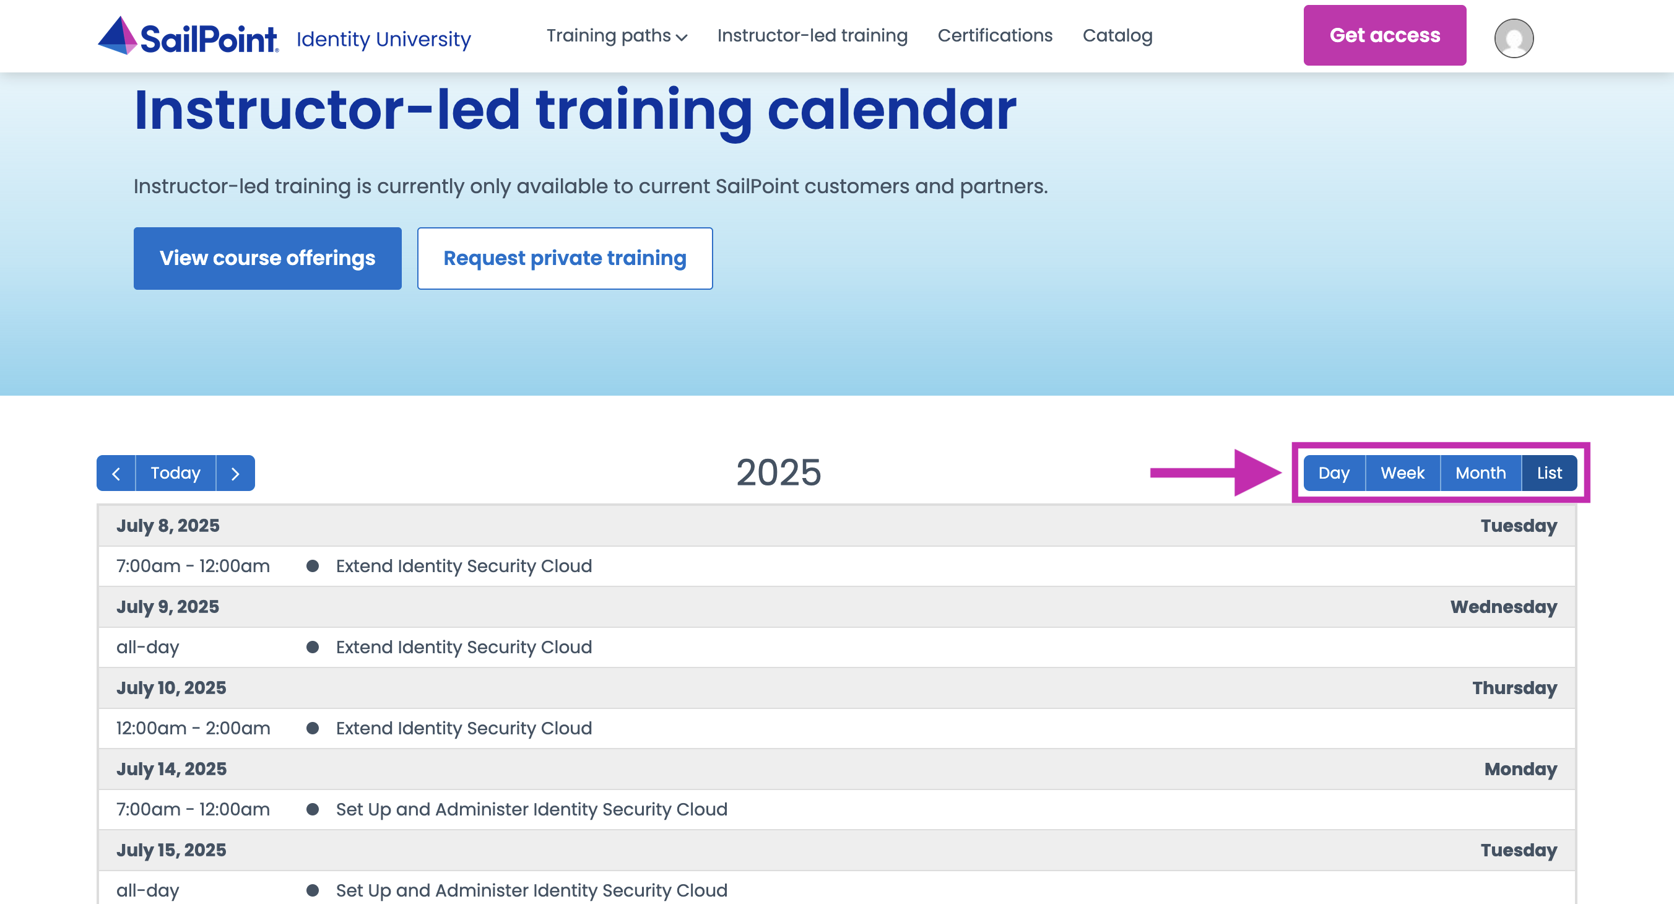Click Request private training button

[x=564, y=258]
